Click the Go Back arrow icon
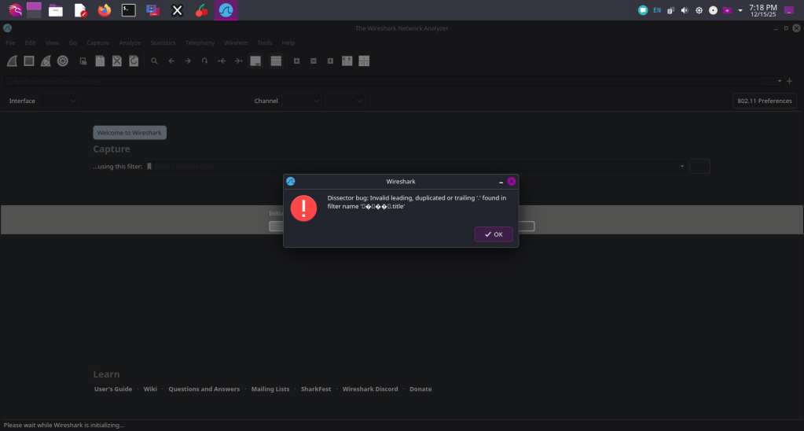 pyautogui.click(x=171, y=61)
